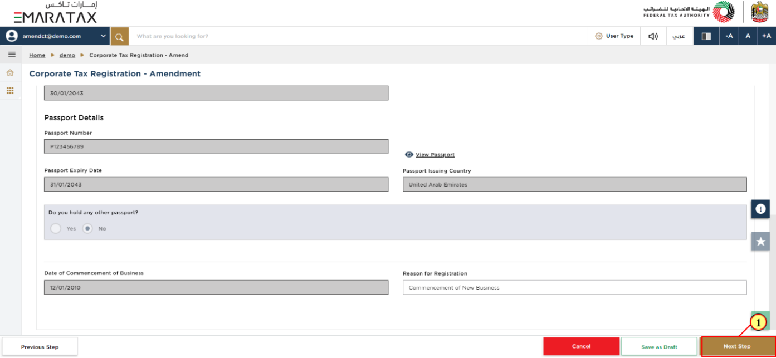The image size is (776, 358).
Task: Click the EmaraTax logo
Action: 56,12
